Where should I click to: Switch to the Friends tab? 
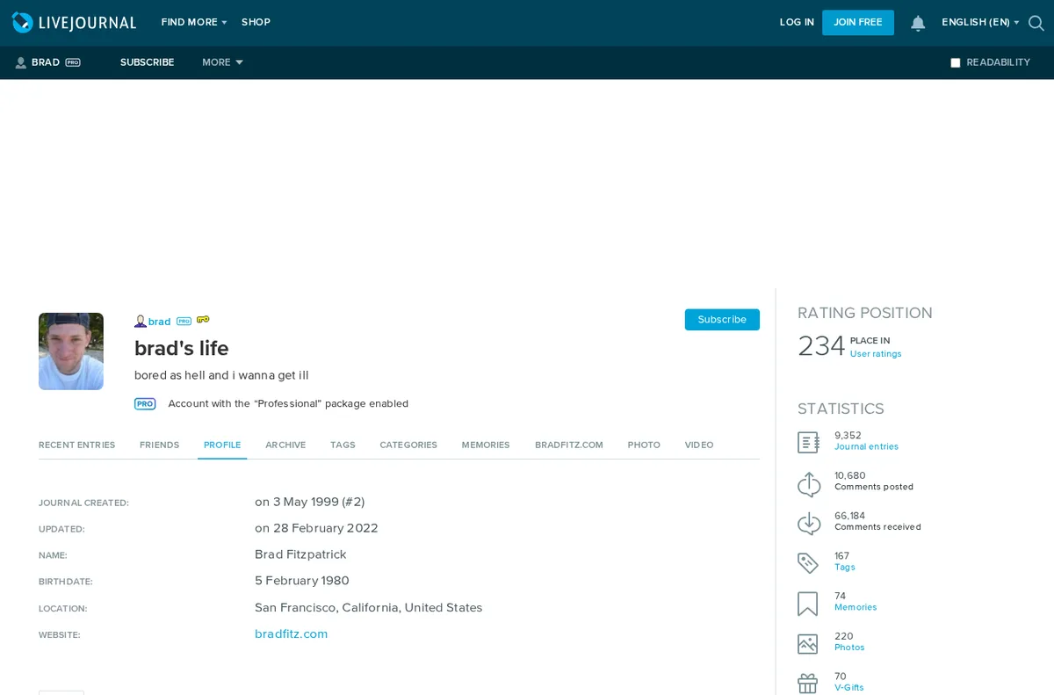tap(159, 445)
